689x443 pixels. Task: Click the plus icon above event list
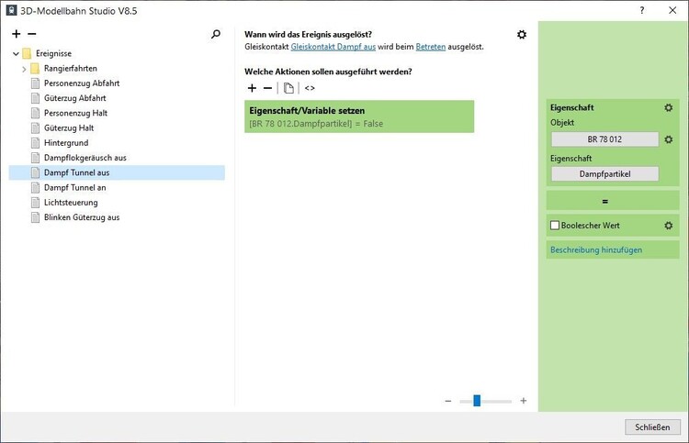click(x=17, y=34)
